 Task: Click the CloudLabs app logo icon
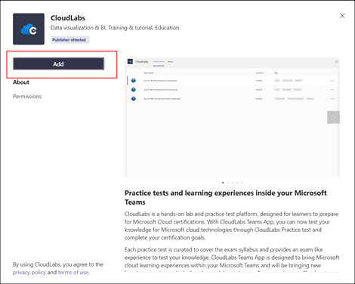29,29
